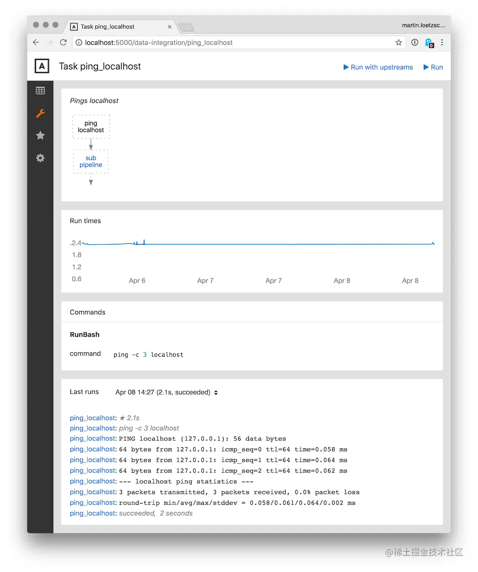Bookmark page with the star icon

[x=399, y=42]
